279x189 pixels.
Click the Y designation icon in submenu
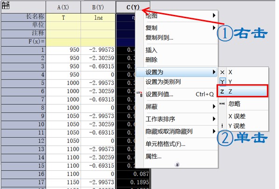pyautogui.click(x=223, y=81)
